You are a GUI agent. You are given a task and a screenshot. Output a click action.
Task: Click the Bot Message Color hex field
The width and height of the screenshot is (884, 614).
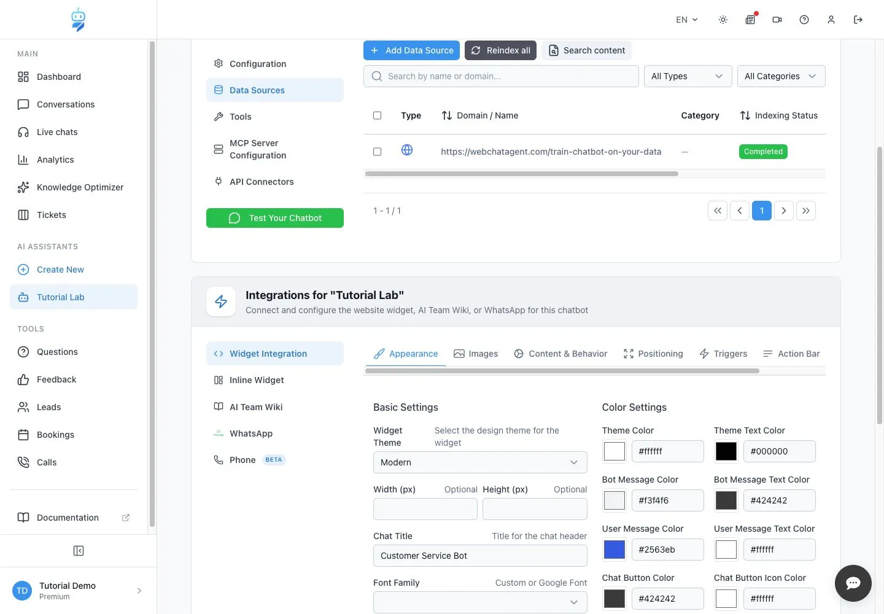668,500
